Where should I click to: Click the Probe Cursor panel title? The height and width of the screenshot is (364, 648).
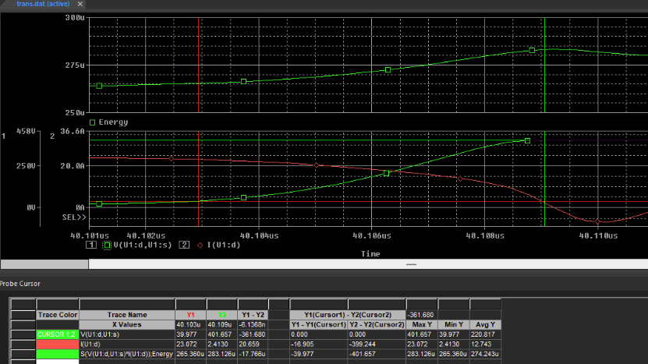coord(19,284)
